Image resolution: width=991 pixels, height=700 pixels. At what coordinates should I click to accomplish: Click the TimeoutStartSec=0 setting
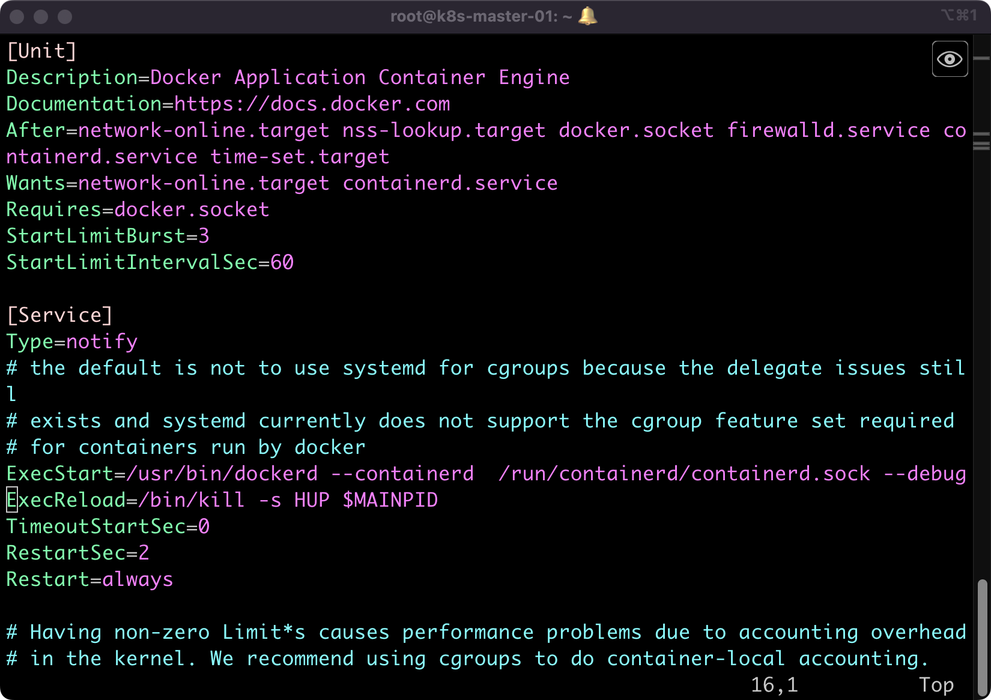click(x=108, y=526)
